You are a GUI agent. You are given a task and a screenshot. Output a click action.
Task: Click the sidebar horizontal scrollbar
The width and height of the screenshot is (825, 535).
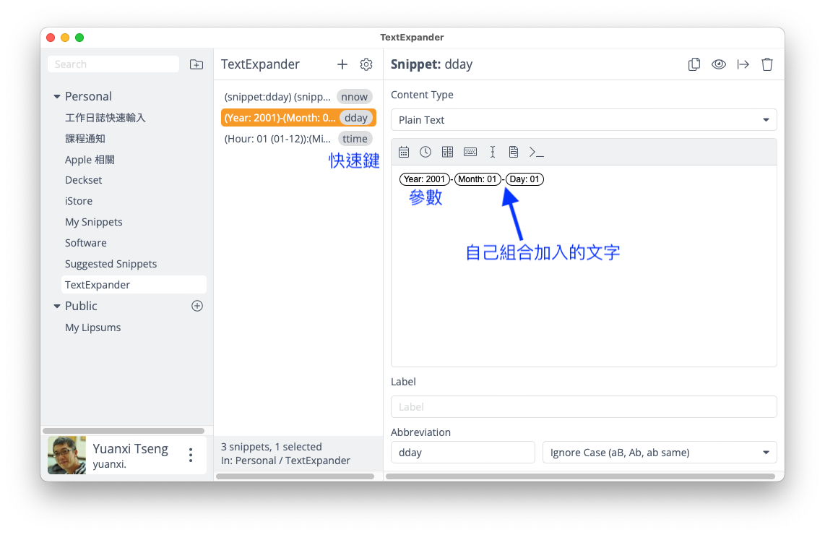point(124,431)
